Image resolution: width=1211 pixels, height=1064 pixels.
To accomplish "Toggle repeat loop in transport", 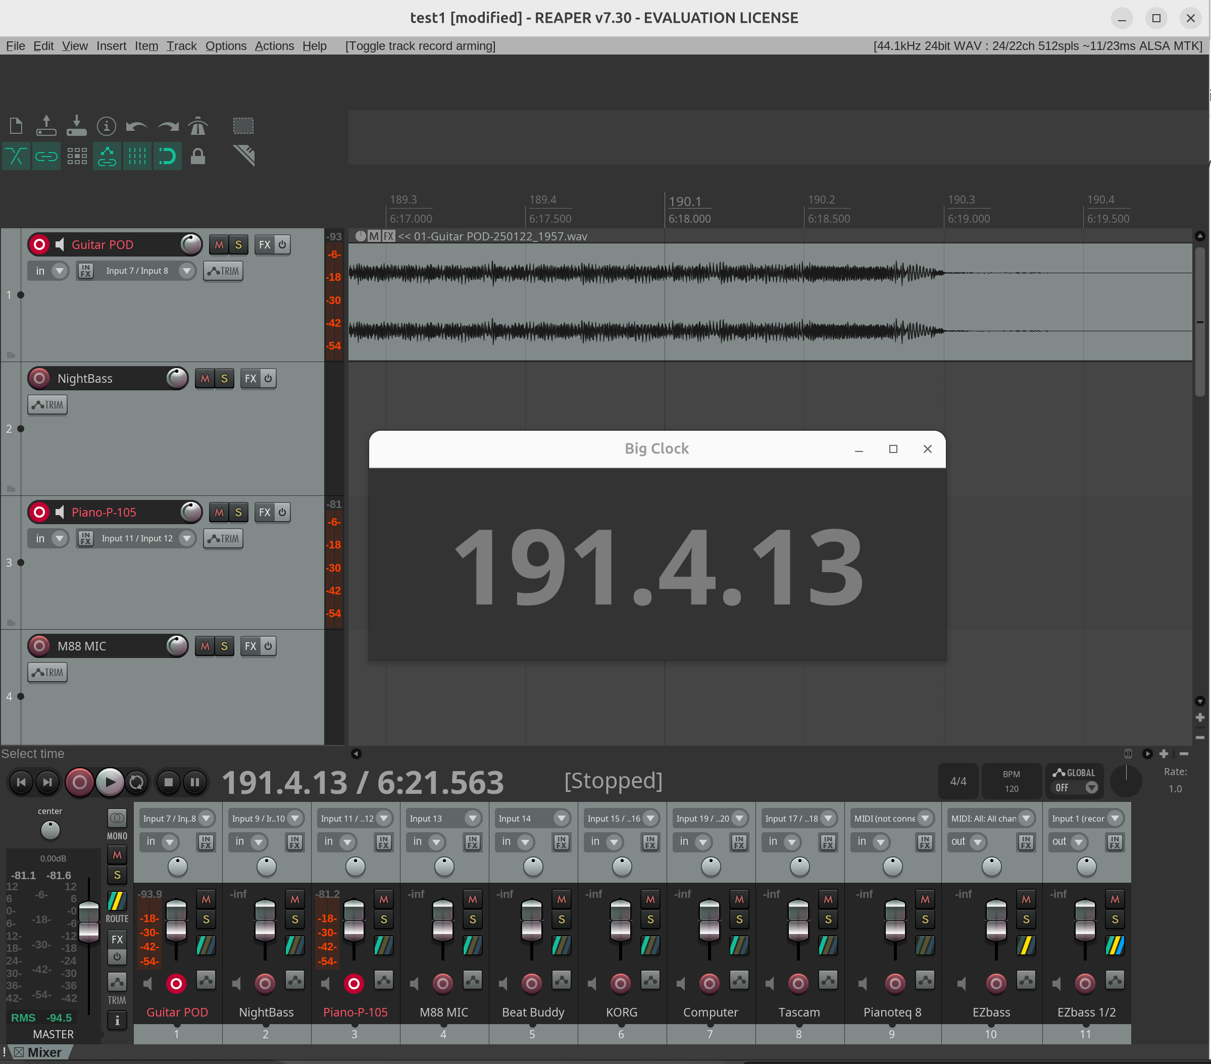I will pyautogui.click(x=136, y=782).
